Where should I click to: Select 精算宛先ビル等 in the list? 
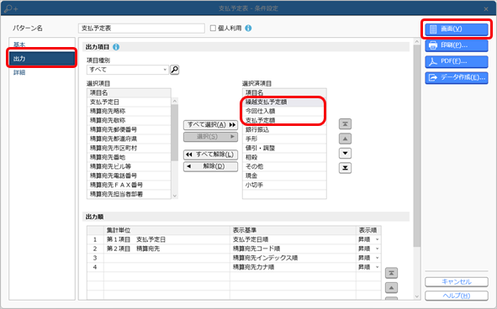129,166
